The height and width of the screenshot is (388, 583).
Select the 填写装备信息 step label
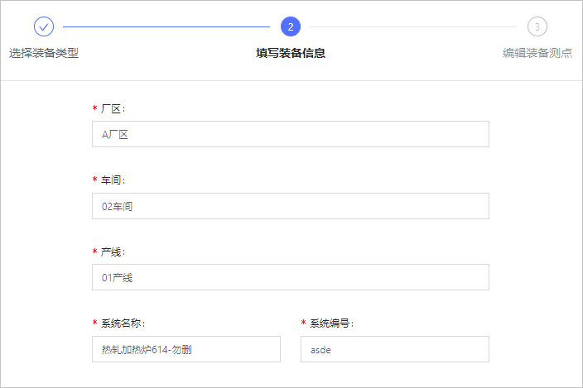point(291,53)
